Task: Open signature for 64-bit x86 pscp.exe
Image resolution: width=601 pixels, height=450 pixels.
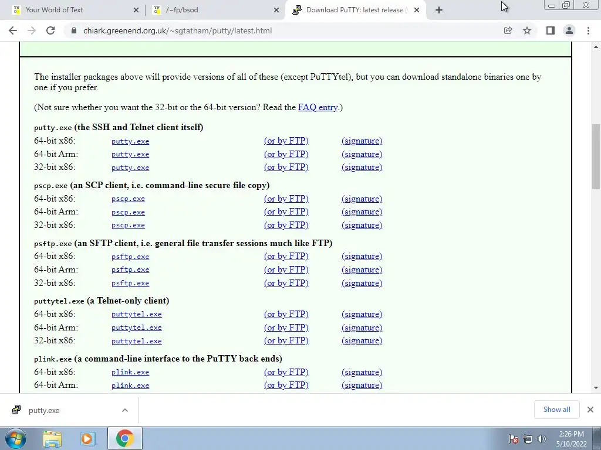Action: (362, 199)
